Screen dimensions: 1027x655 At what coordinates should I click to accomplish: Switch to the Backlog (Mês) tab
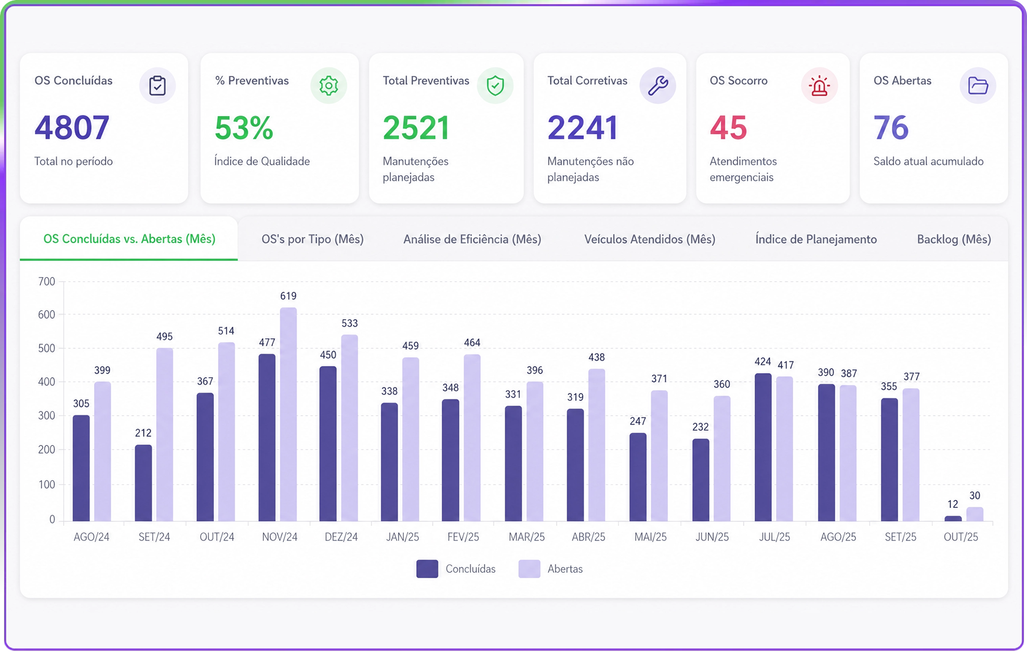[x=954, y=239]
